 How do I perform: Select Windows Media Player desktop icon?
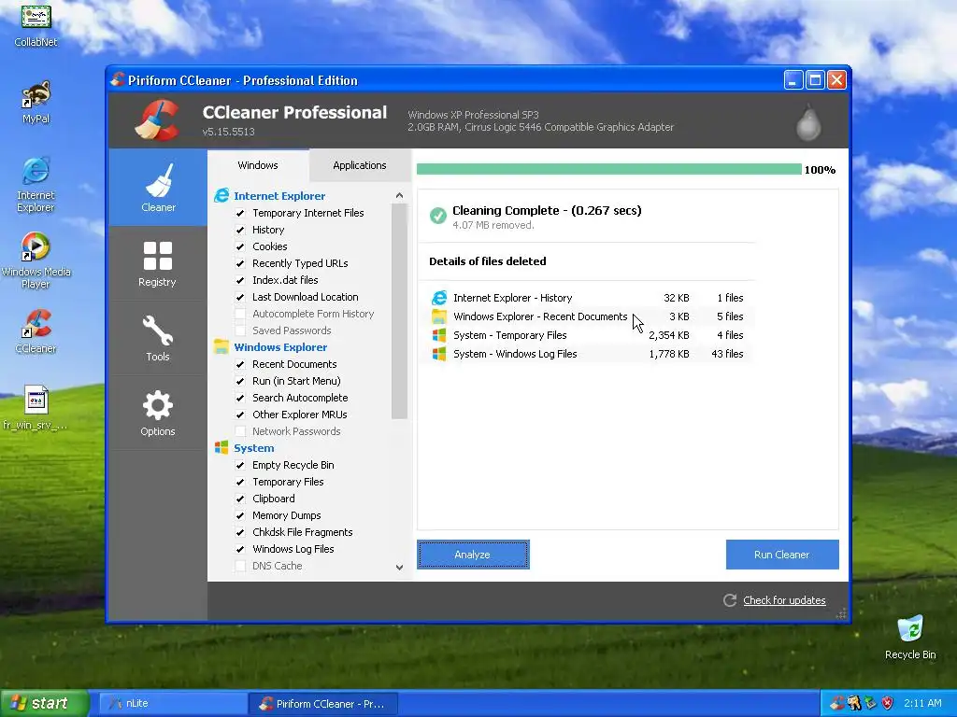(36, 261)
